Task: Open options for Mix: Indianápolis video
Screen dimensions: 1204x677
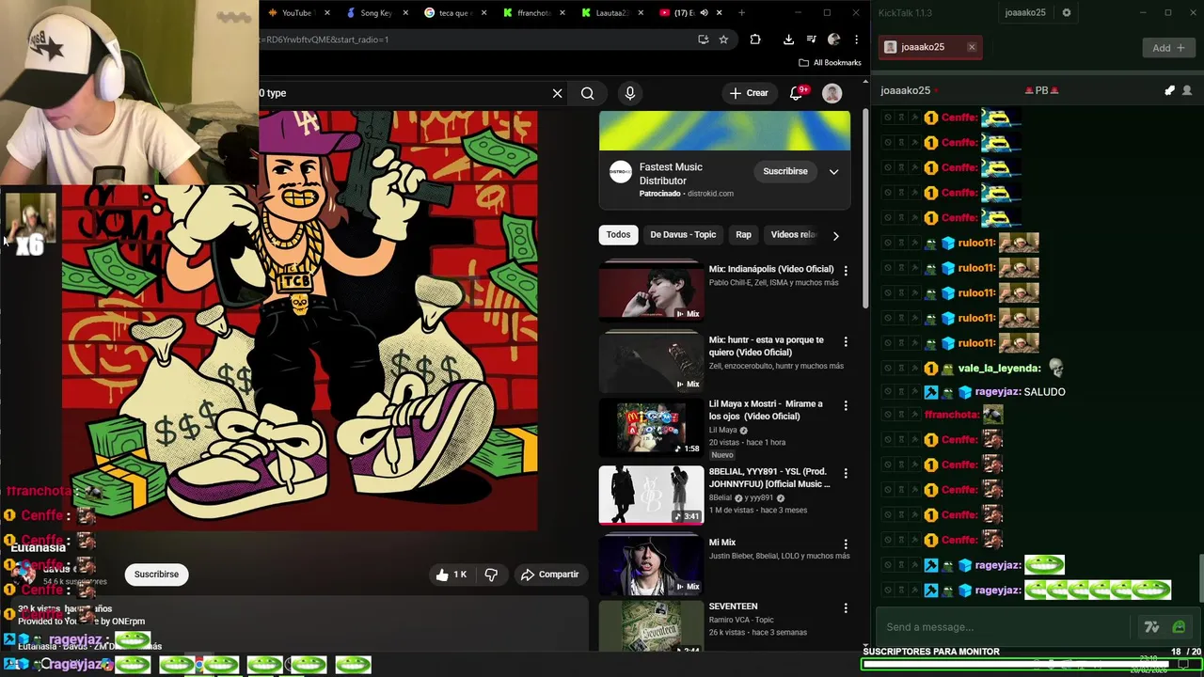Action: click(845, 271)
